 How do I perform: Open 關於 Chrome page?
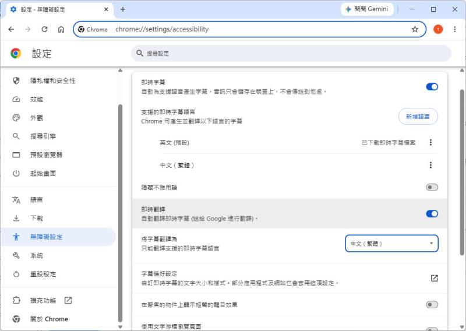click(x=58, y=319)
